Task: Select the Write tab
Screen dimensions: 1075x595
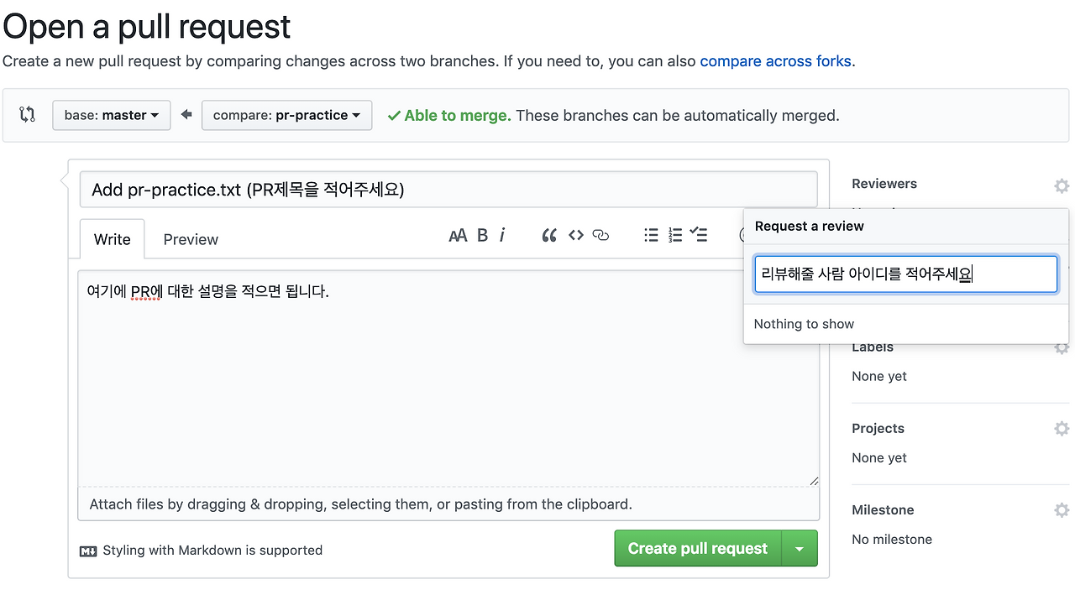Action: click(112, 240)
